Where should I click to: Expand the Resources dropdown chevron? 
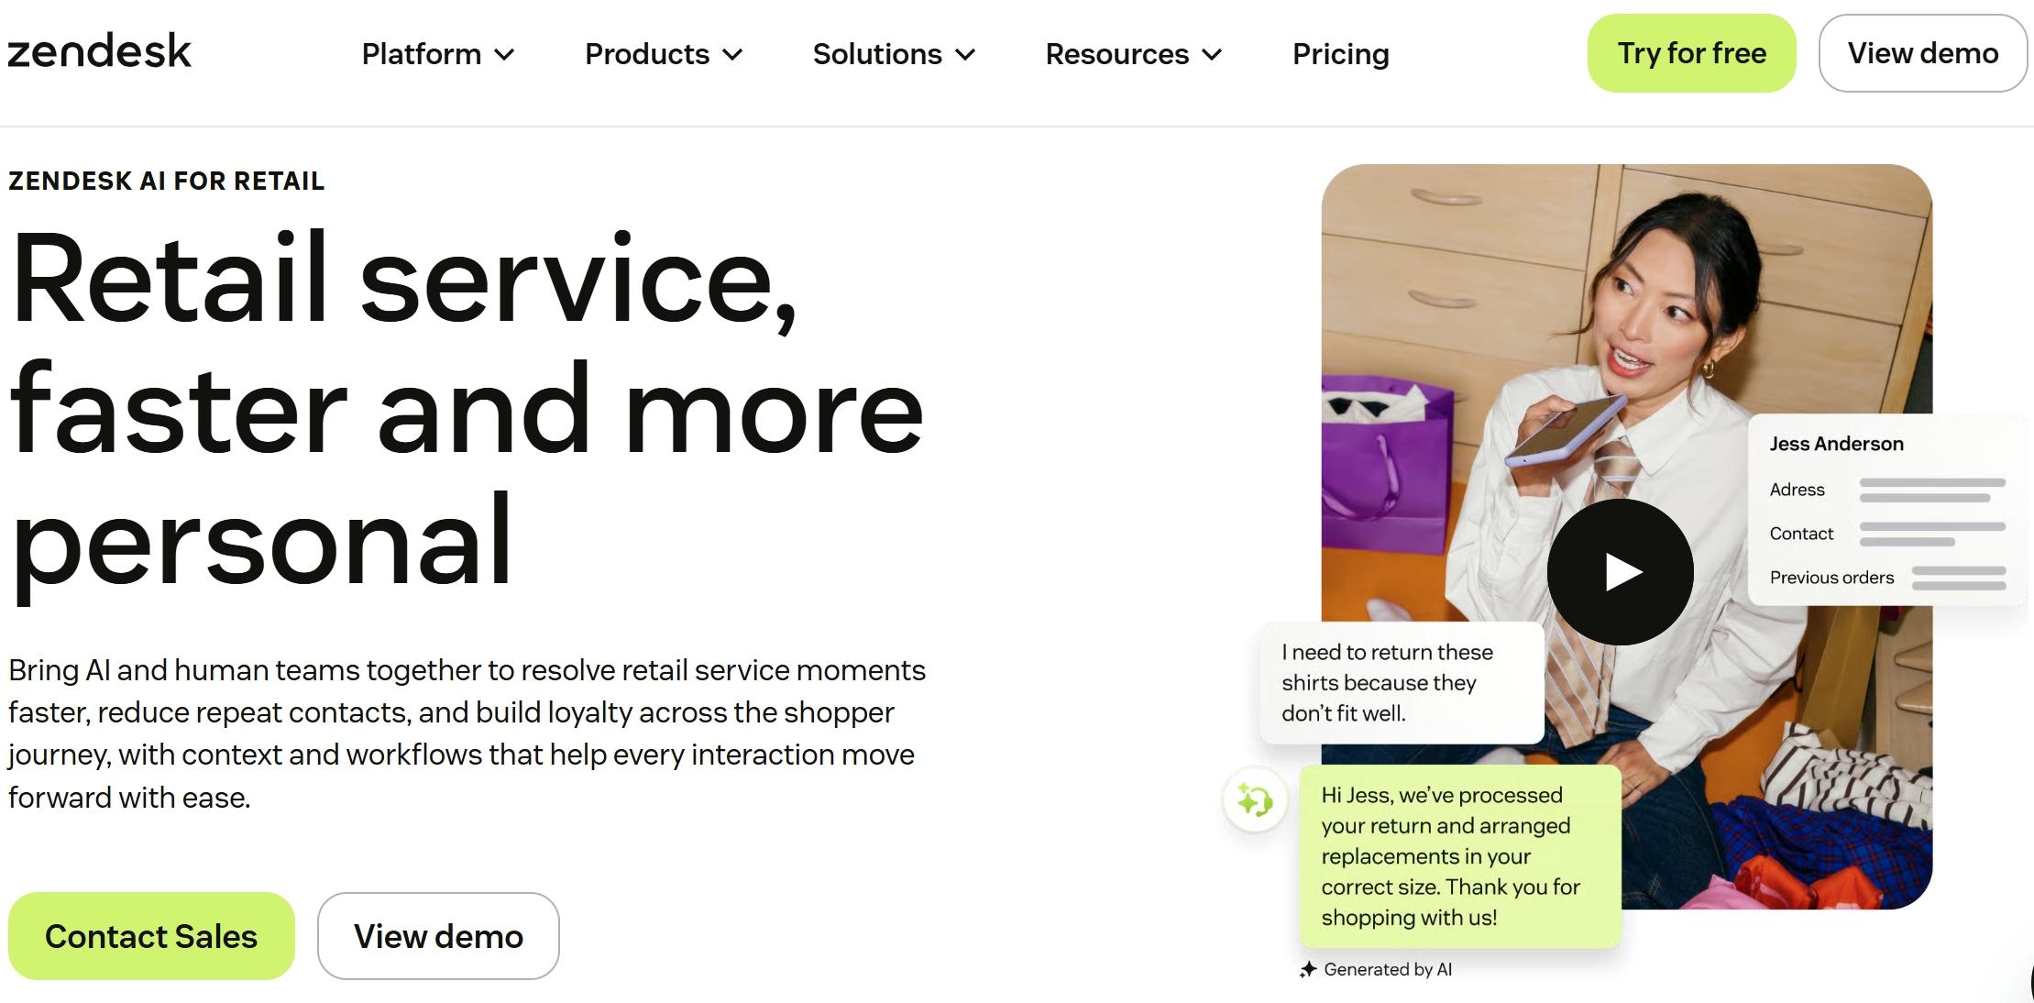pos(1212,55)
